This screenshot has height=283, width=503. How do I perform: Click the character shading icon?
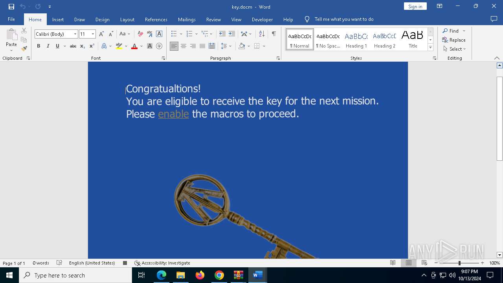(x=150, y=46)
